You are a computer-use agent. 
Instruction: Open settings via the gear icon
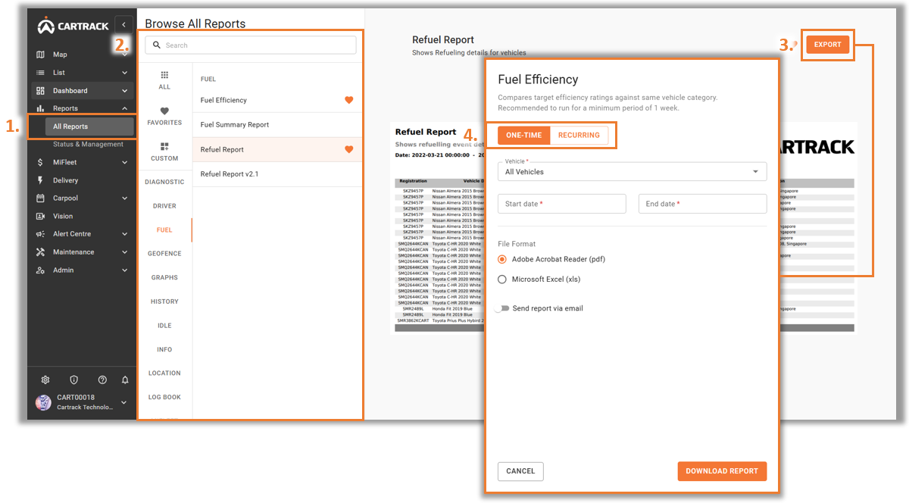click(x=45, y=380)
